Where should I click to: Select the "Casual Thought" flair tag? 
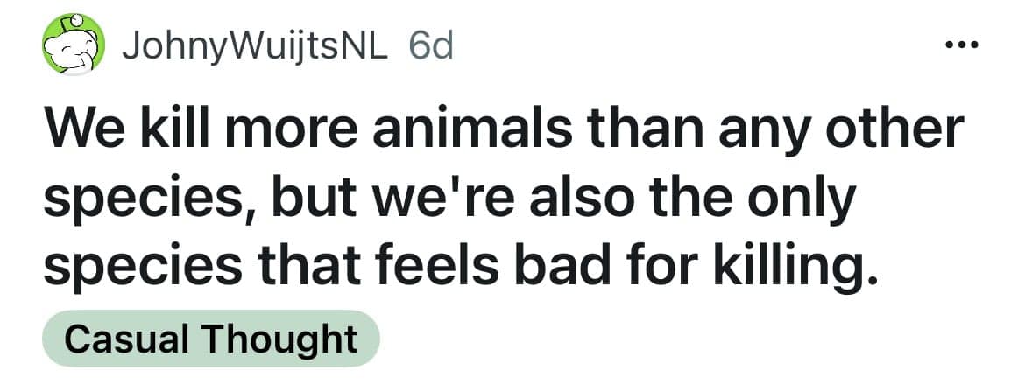(211, 339)
